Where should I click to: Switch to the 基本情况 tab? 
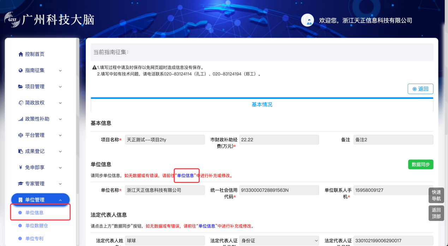pyautogui.click(x=262, y=105)
